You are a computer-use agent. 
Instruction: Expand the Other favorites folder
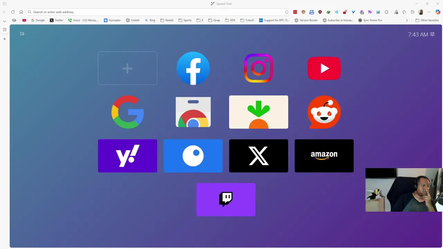427,20
